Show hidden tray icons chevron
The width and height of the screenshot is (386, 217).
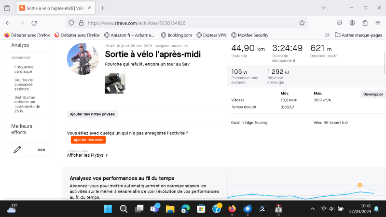coord(312,209)
